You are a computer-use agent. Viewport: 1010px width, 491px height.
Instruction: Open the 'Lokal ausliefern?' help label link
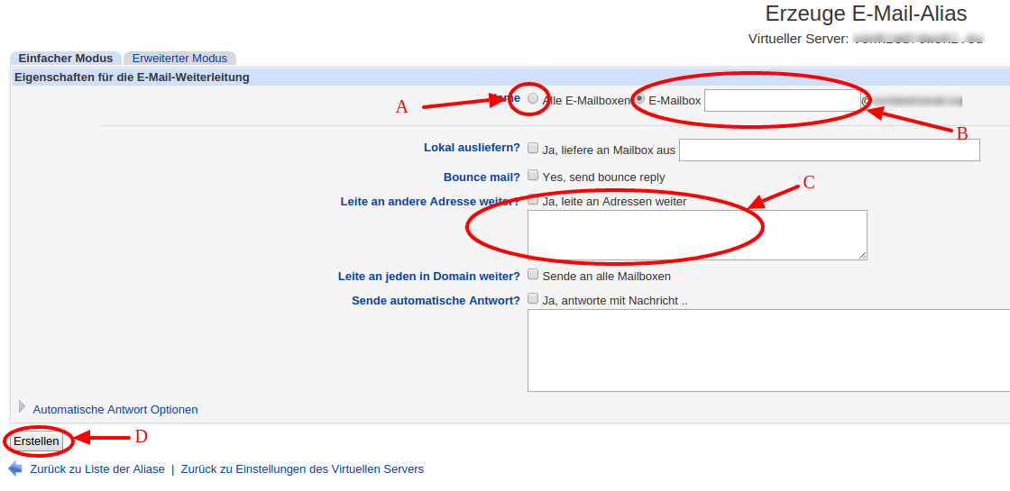click(472, 148)
